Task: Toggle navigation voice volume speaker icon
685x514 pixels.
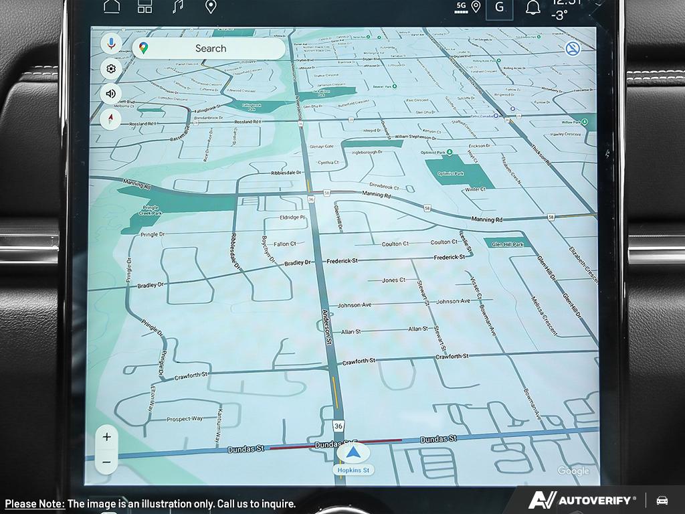Action: click(x=111, y=94)
